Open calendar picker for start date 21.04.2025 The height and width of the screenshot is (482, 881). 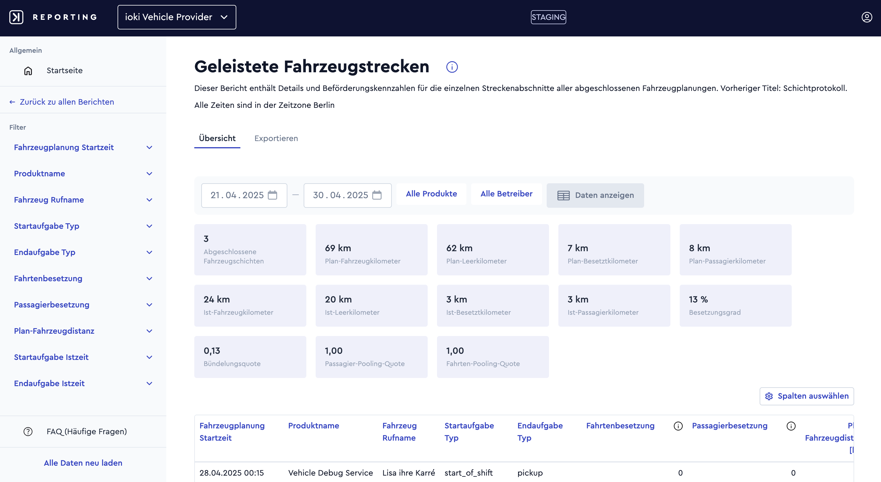tap(272, 195)
